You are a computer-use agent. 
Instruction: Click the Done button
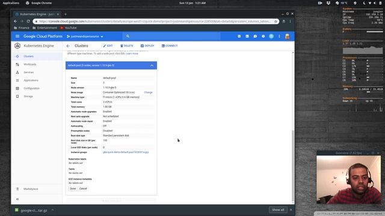73,188
